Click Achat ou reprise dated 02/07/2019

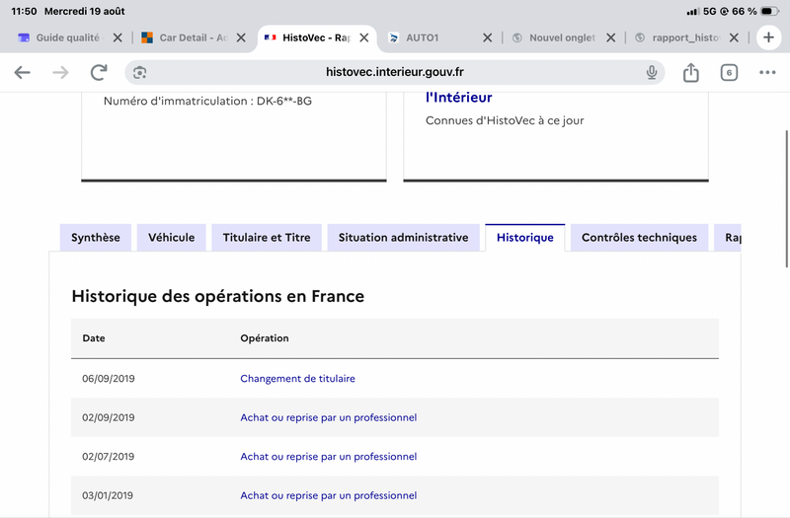point(329,457)
